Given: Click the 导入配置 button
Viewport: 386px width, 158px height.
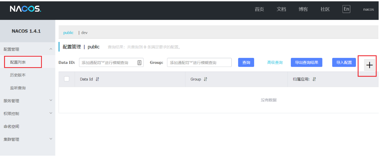Looking at the screenshot, I should [x=344, y=63].
